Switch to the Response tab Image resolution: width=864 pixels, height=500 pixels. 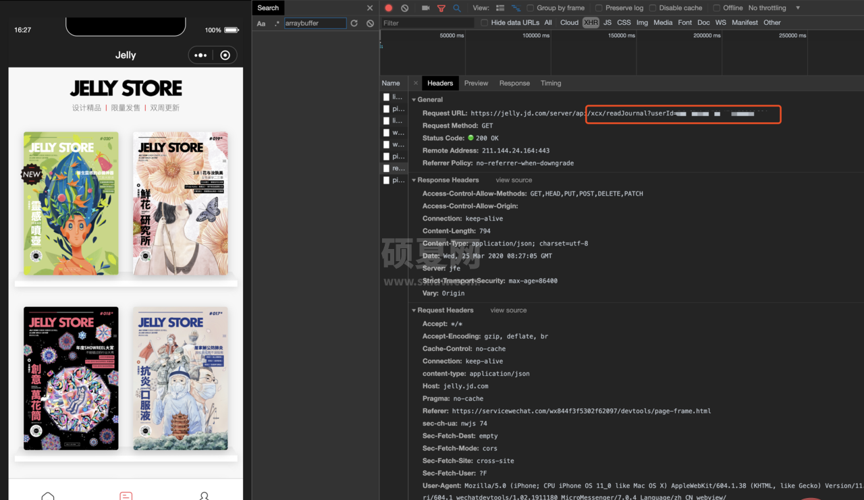pos(514,83)
